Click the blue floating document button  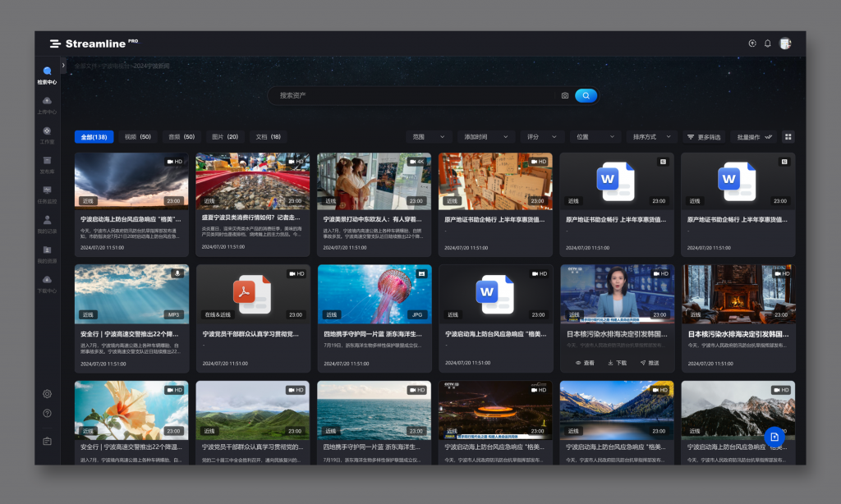774,438
